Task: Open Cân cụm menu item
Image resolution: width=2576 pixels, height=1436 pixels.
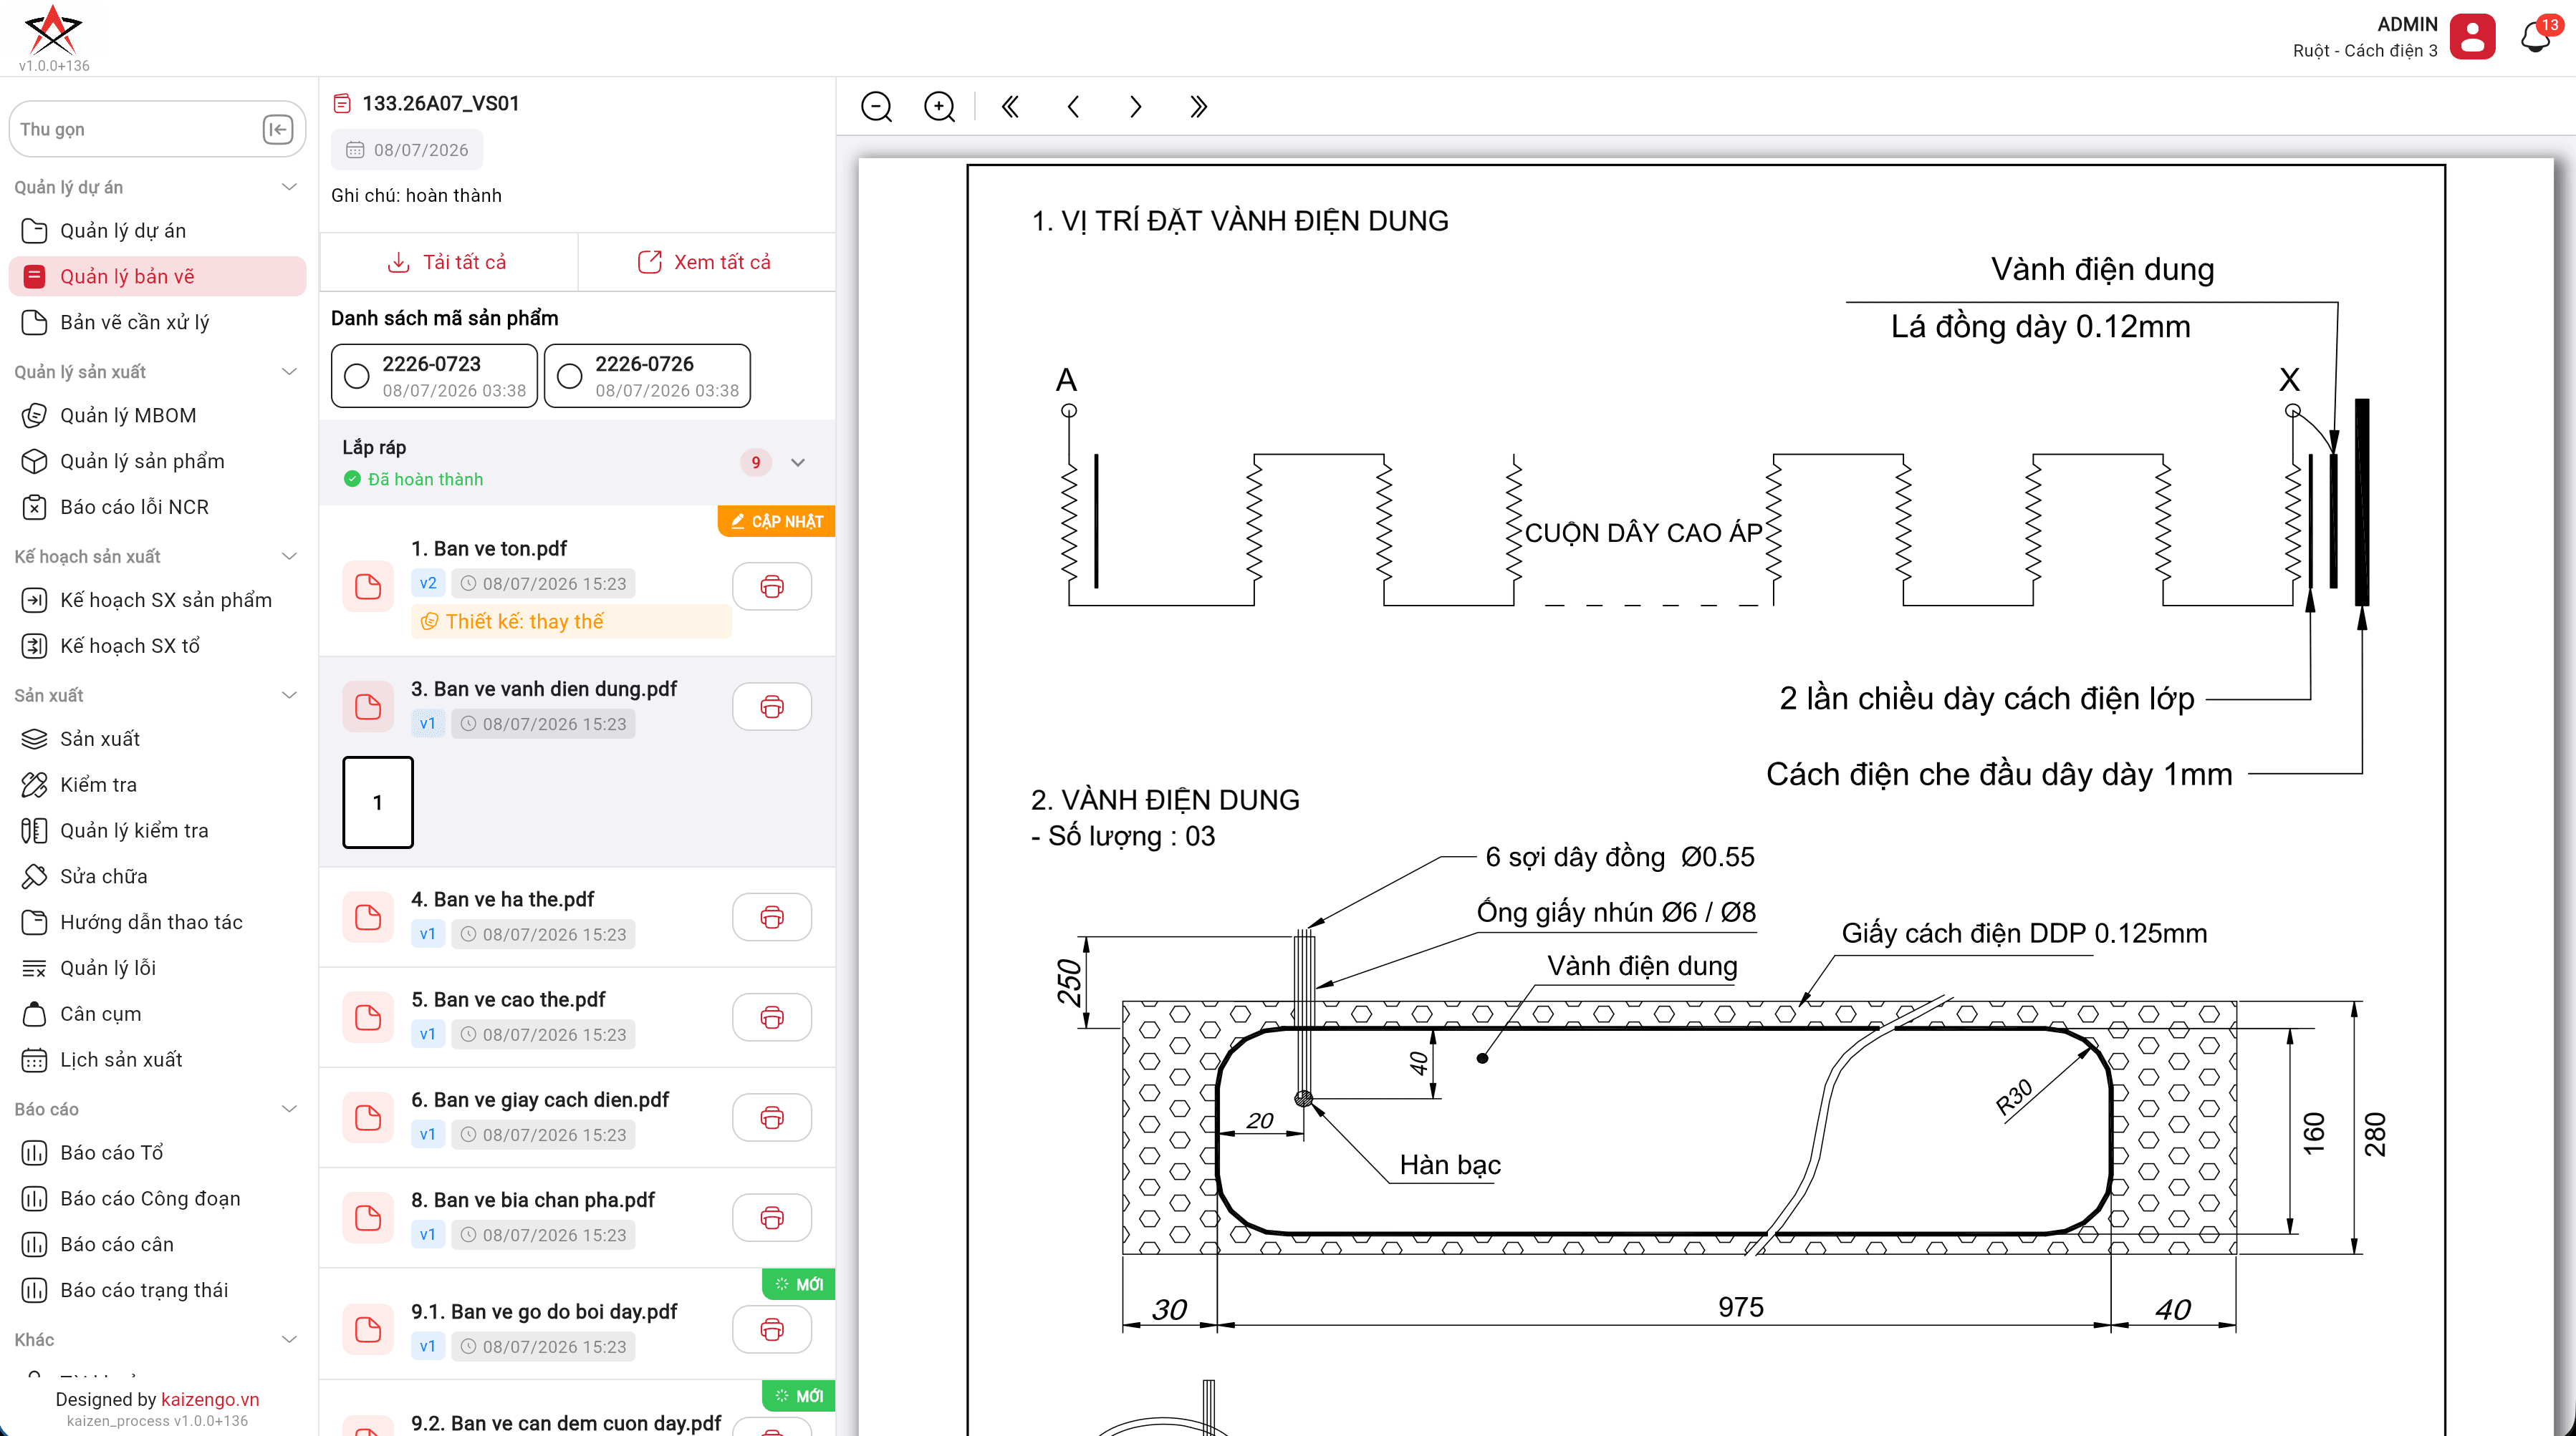Action: pos(157,1014)
